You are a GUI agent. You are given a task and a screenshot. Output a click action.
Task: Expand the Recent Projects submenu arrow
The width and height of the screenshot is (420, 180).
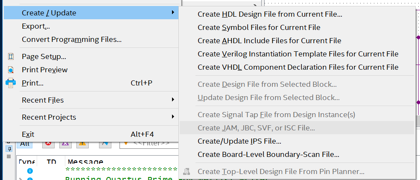click(x=173, y=117)
